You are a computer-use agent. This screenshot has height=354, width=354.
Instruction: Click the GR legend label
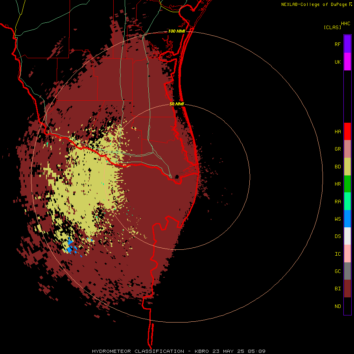[337, 149]
